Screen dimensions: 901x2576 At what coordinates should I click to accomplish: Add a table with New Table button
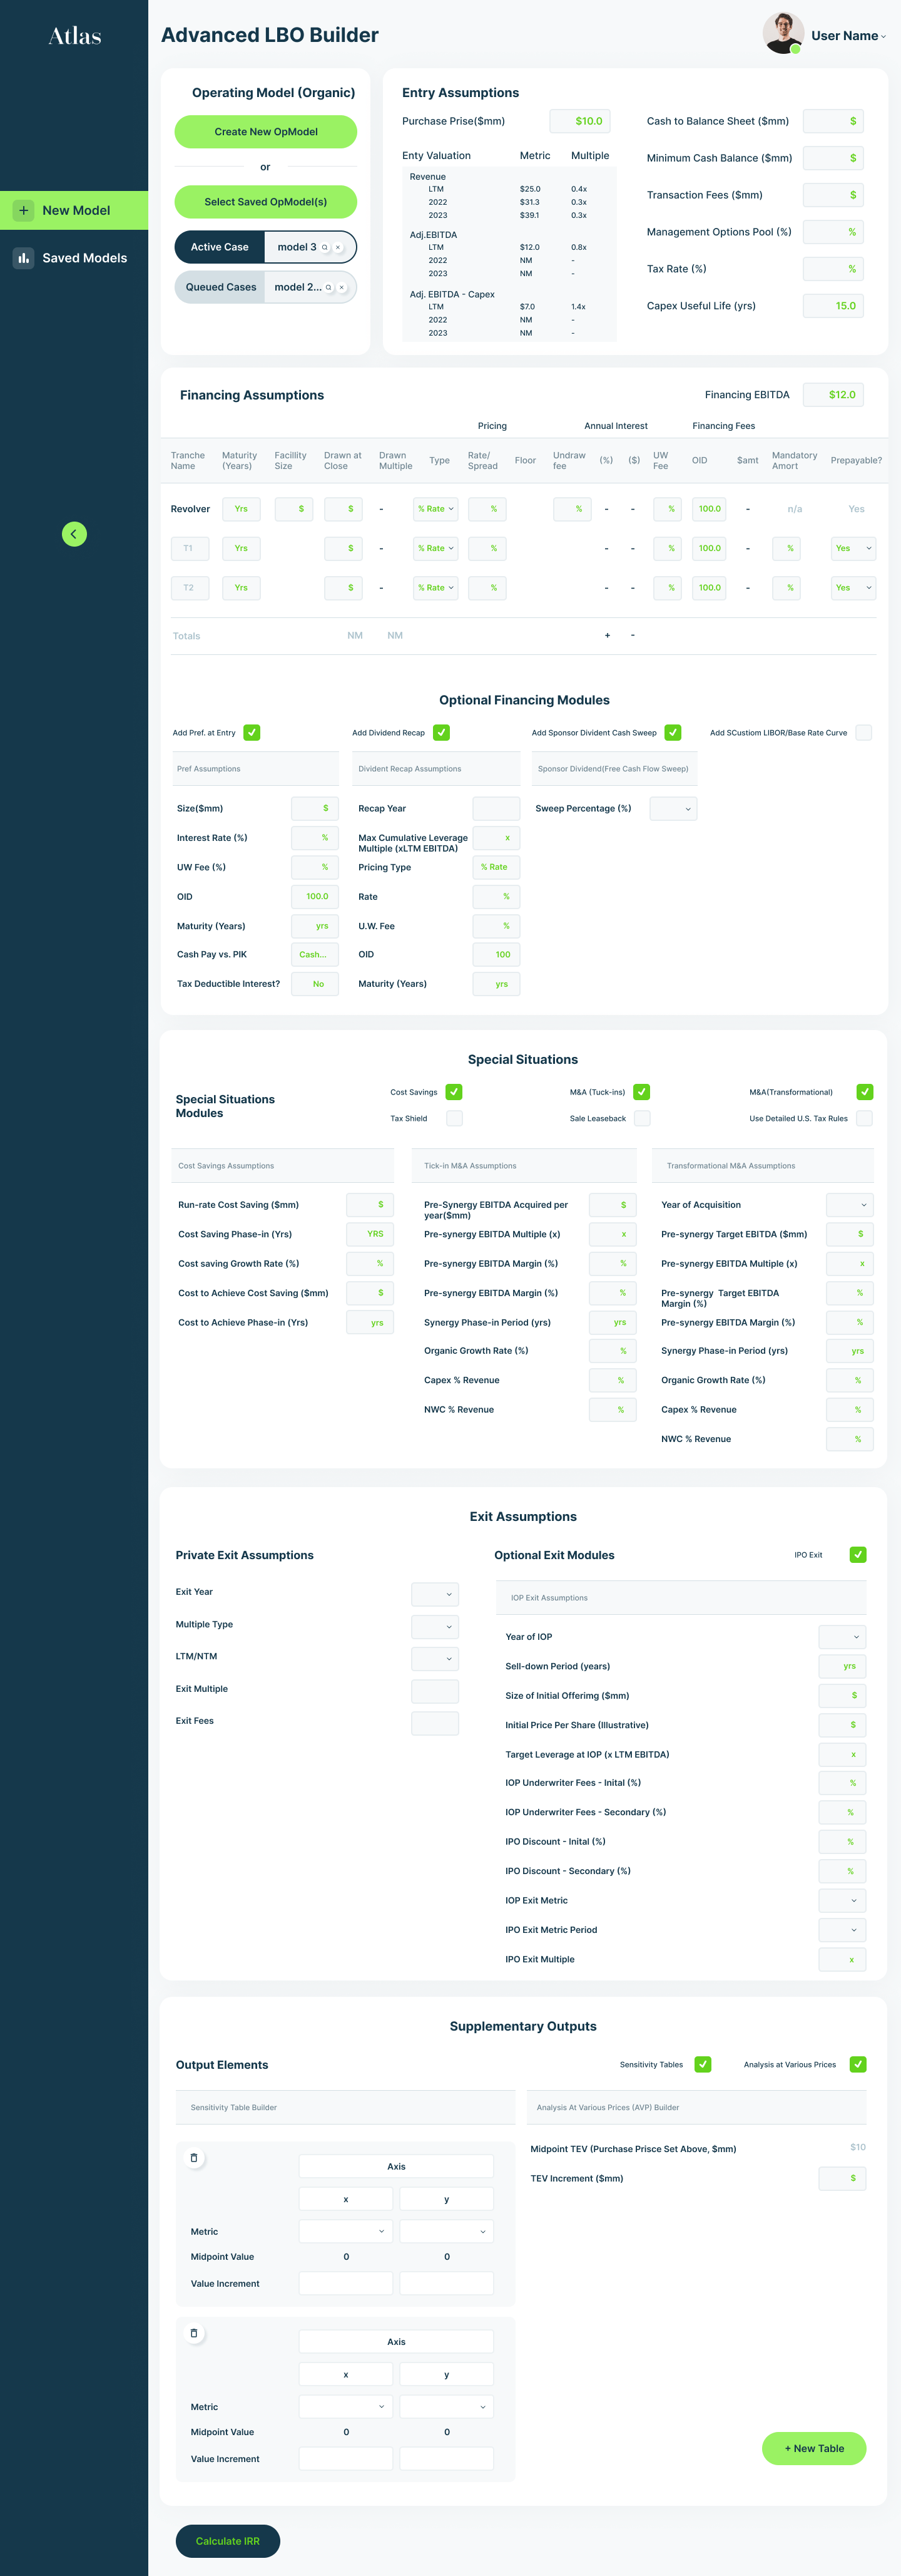coord(813,2448)
